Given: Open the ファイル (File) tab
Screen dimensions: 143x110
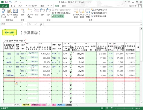Looking at the screenshot, I should (4, 6).
